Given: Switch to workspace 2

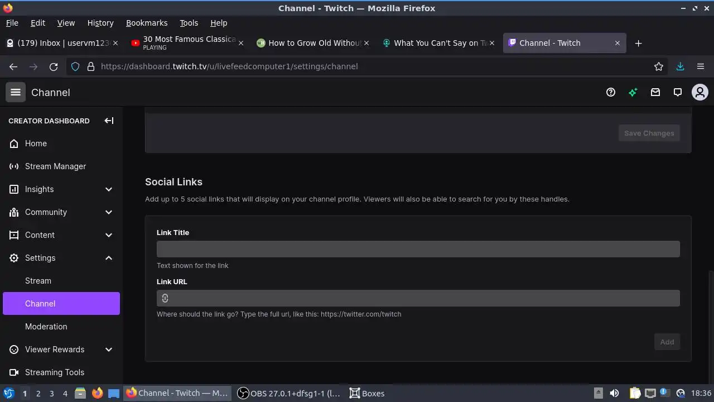Looking at the screenshot, I should (38, 393).
